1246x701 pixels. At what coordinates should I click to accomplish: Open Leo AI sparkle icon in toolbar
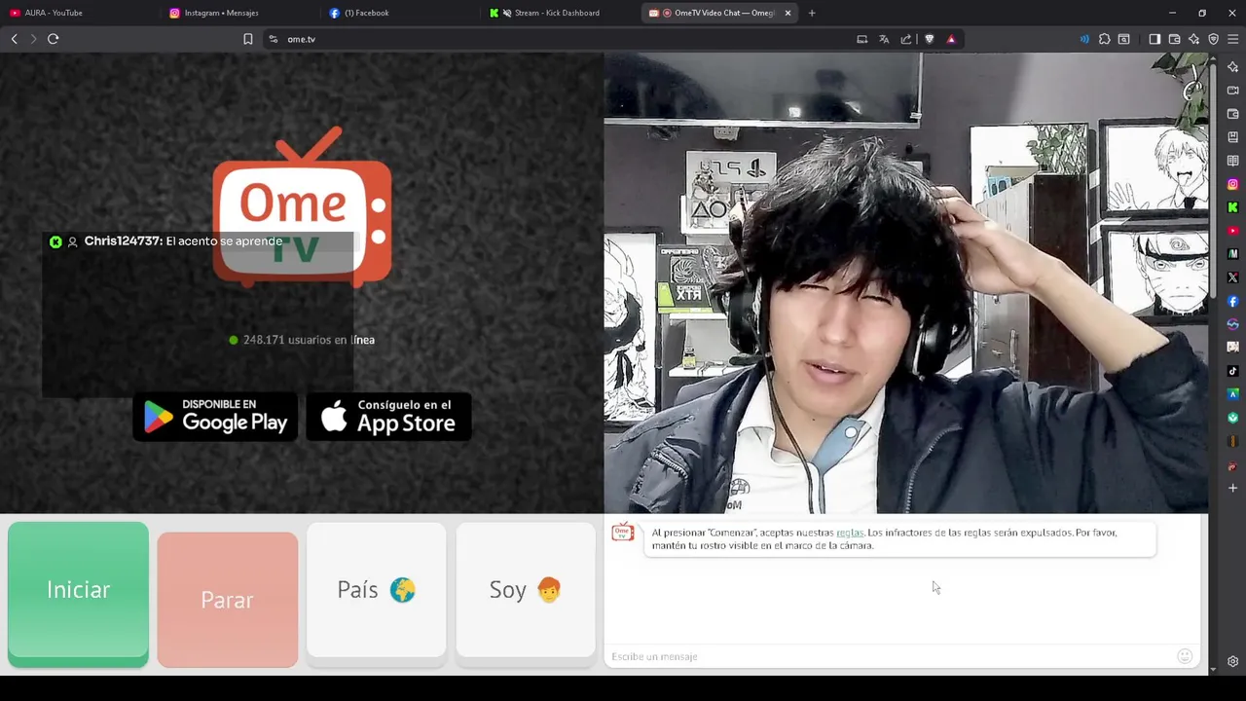click(x=1193, y=39)
